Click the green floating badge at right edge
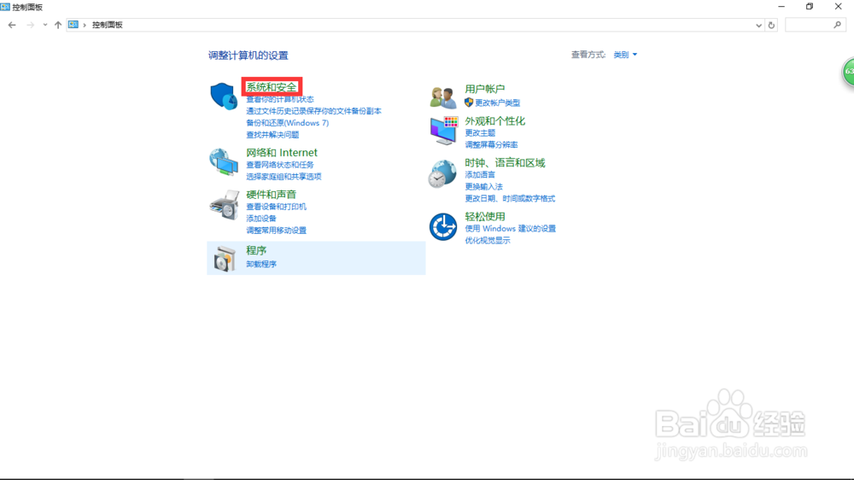854x480 pixels. tap(849, 72)
